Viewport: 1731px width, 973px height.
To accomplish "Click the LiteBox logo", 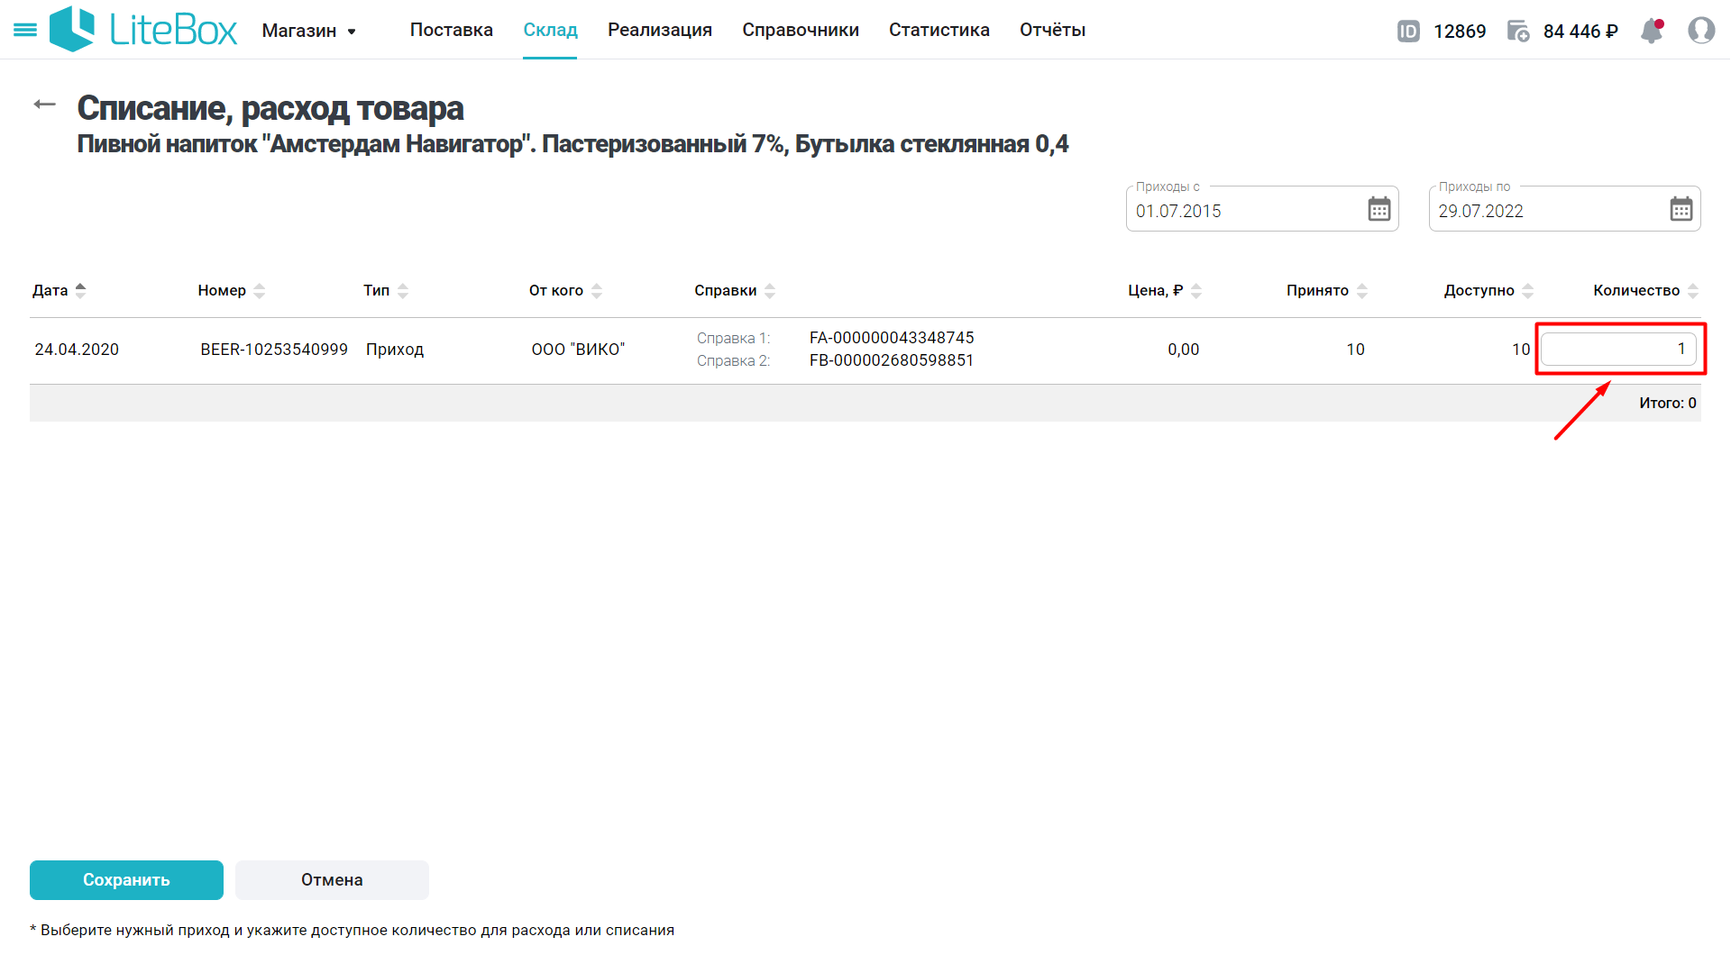I will [x=143, y=30].
